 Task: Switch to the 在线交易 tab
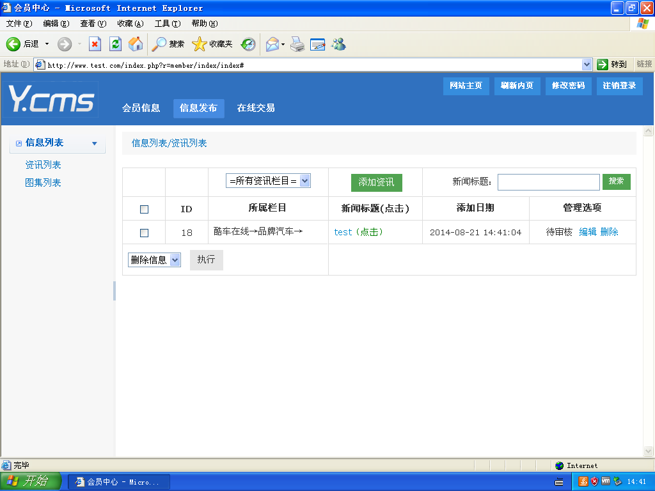(256, 108)
